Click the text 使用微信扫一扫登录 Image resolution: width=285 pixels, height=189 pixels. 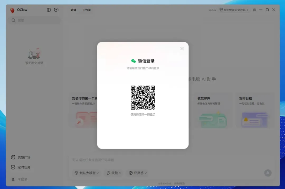click(143, 114)
